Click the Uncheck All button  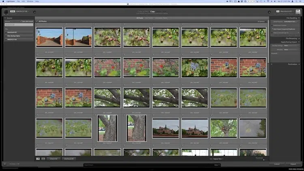pos(69,159)
